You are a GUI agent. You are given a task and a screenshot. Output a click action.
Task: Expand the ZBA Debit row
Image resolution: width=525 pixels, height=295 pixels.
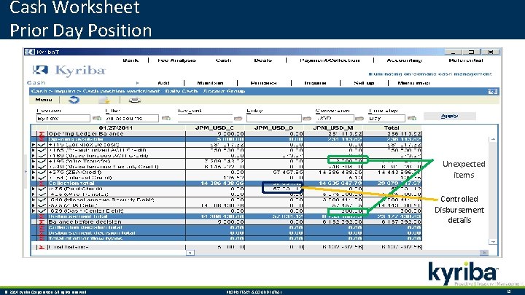point(33,205)
